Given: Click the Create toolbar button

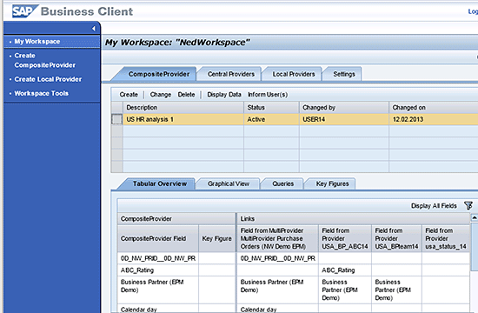Looking at the screenshot, I should coord(129,95).
